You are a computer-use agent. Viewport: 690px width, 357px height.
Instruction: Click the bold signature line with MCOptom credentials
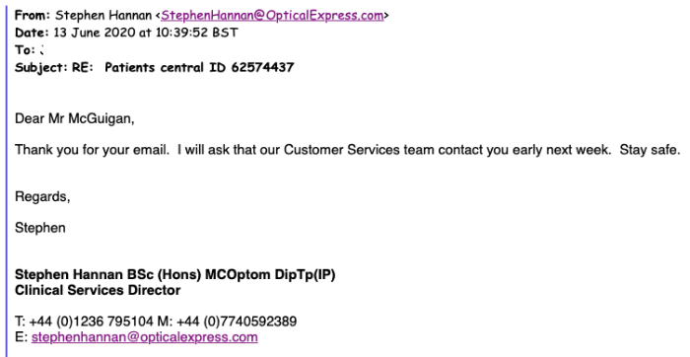[x=175, y=275]
